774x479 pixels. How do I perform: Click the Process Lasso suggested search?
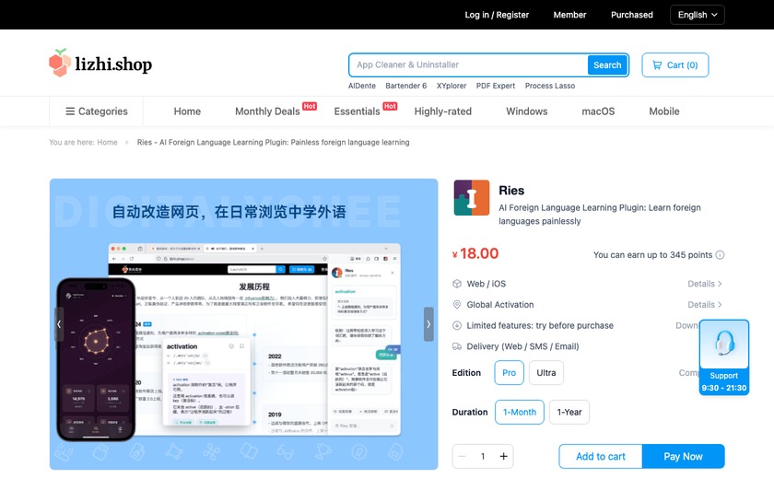[x=550, y=86]
